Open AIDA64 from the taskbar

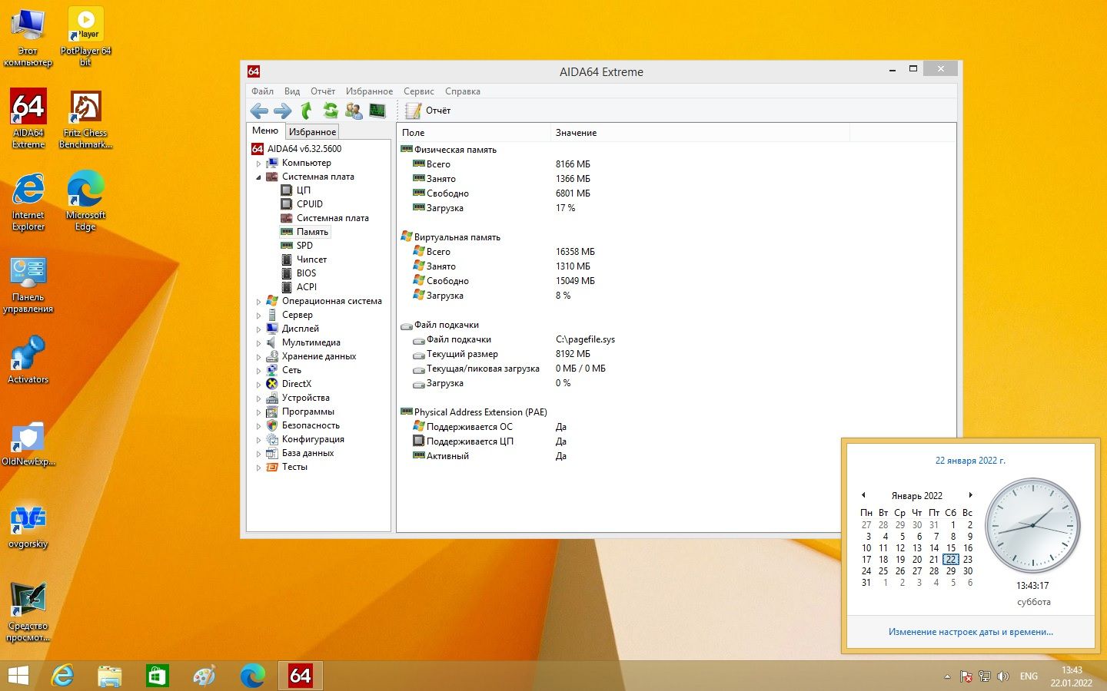[300, 676]
